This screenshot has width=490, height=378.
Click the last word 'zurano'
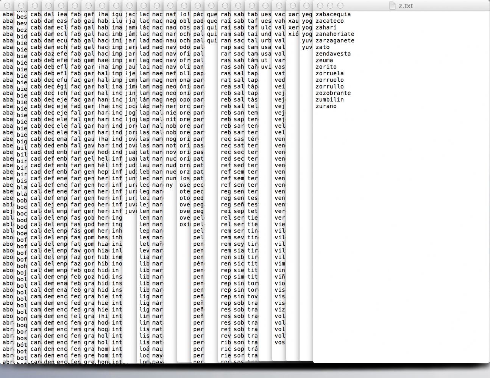click(x=326, y=106)
